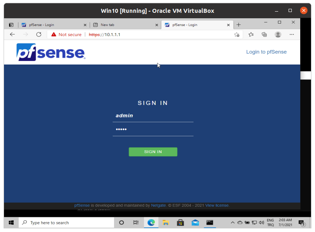Screen dimensions: 315x232
Task: Click the pfSense logo
Action: click(51, 52)
